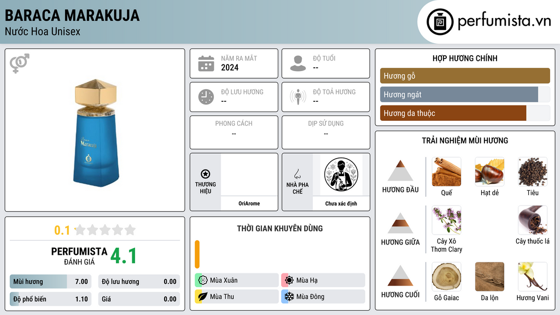Click the Mùa Hạ sun icon
Viewport: 560px width, 315px height.
click(289, 281)
